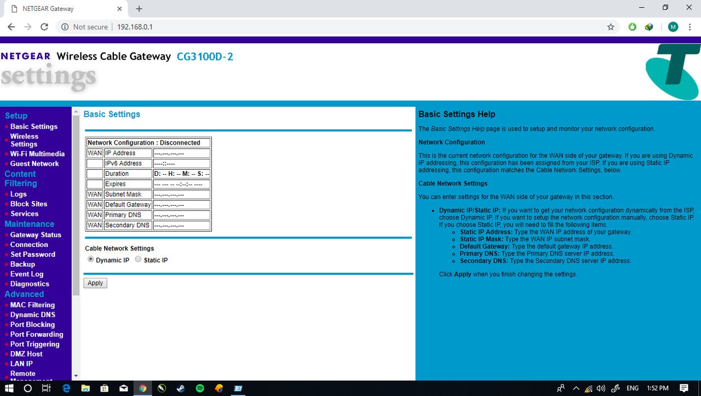The image size is (701, 396).
Task: Click the sidebar scrollbar down arrow
Action: [x=76, y=376]
